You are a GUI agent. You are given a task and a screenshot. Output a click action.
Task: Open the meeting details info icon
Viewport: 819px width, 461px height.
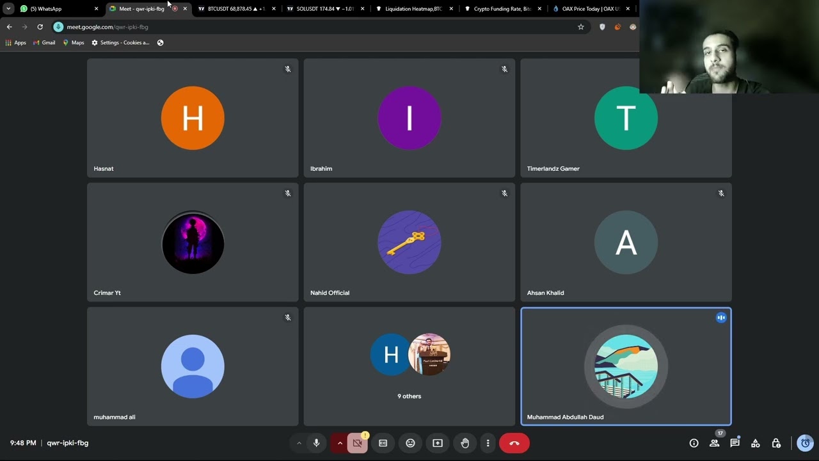click(x=694, y=443)
